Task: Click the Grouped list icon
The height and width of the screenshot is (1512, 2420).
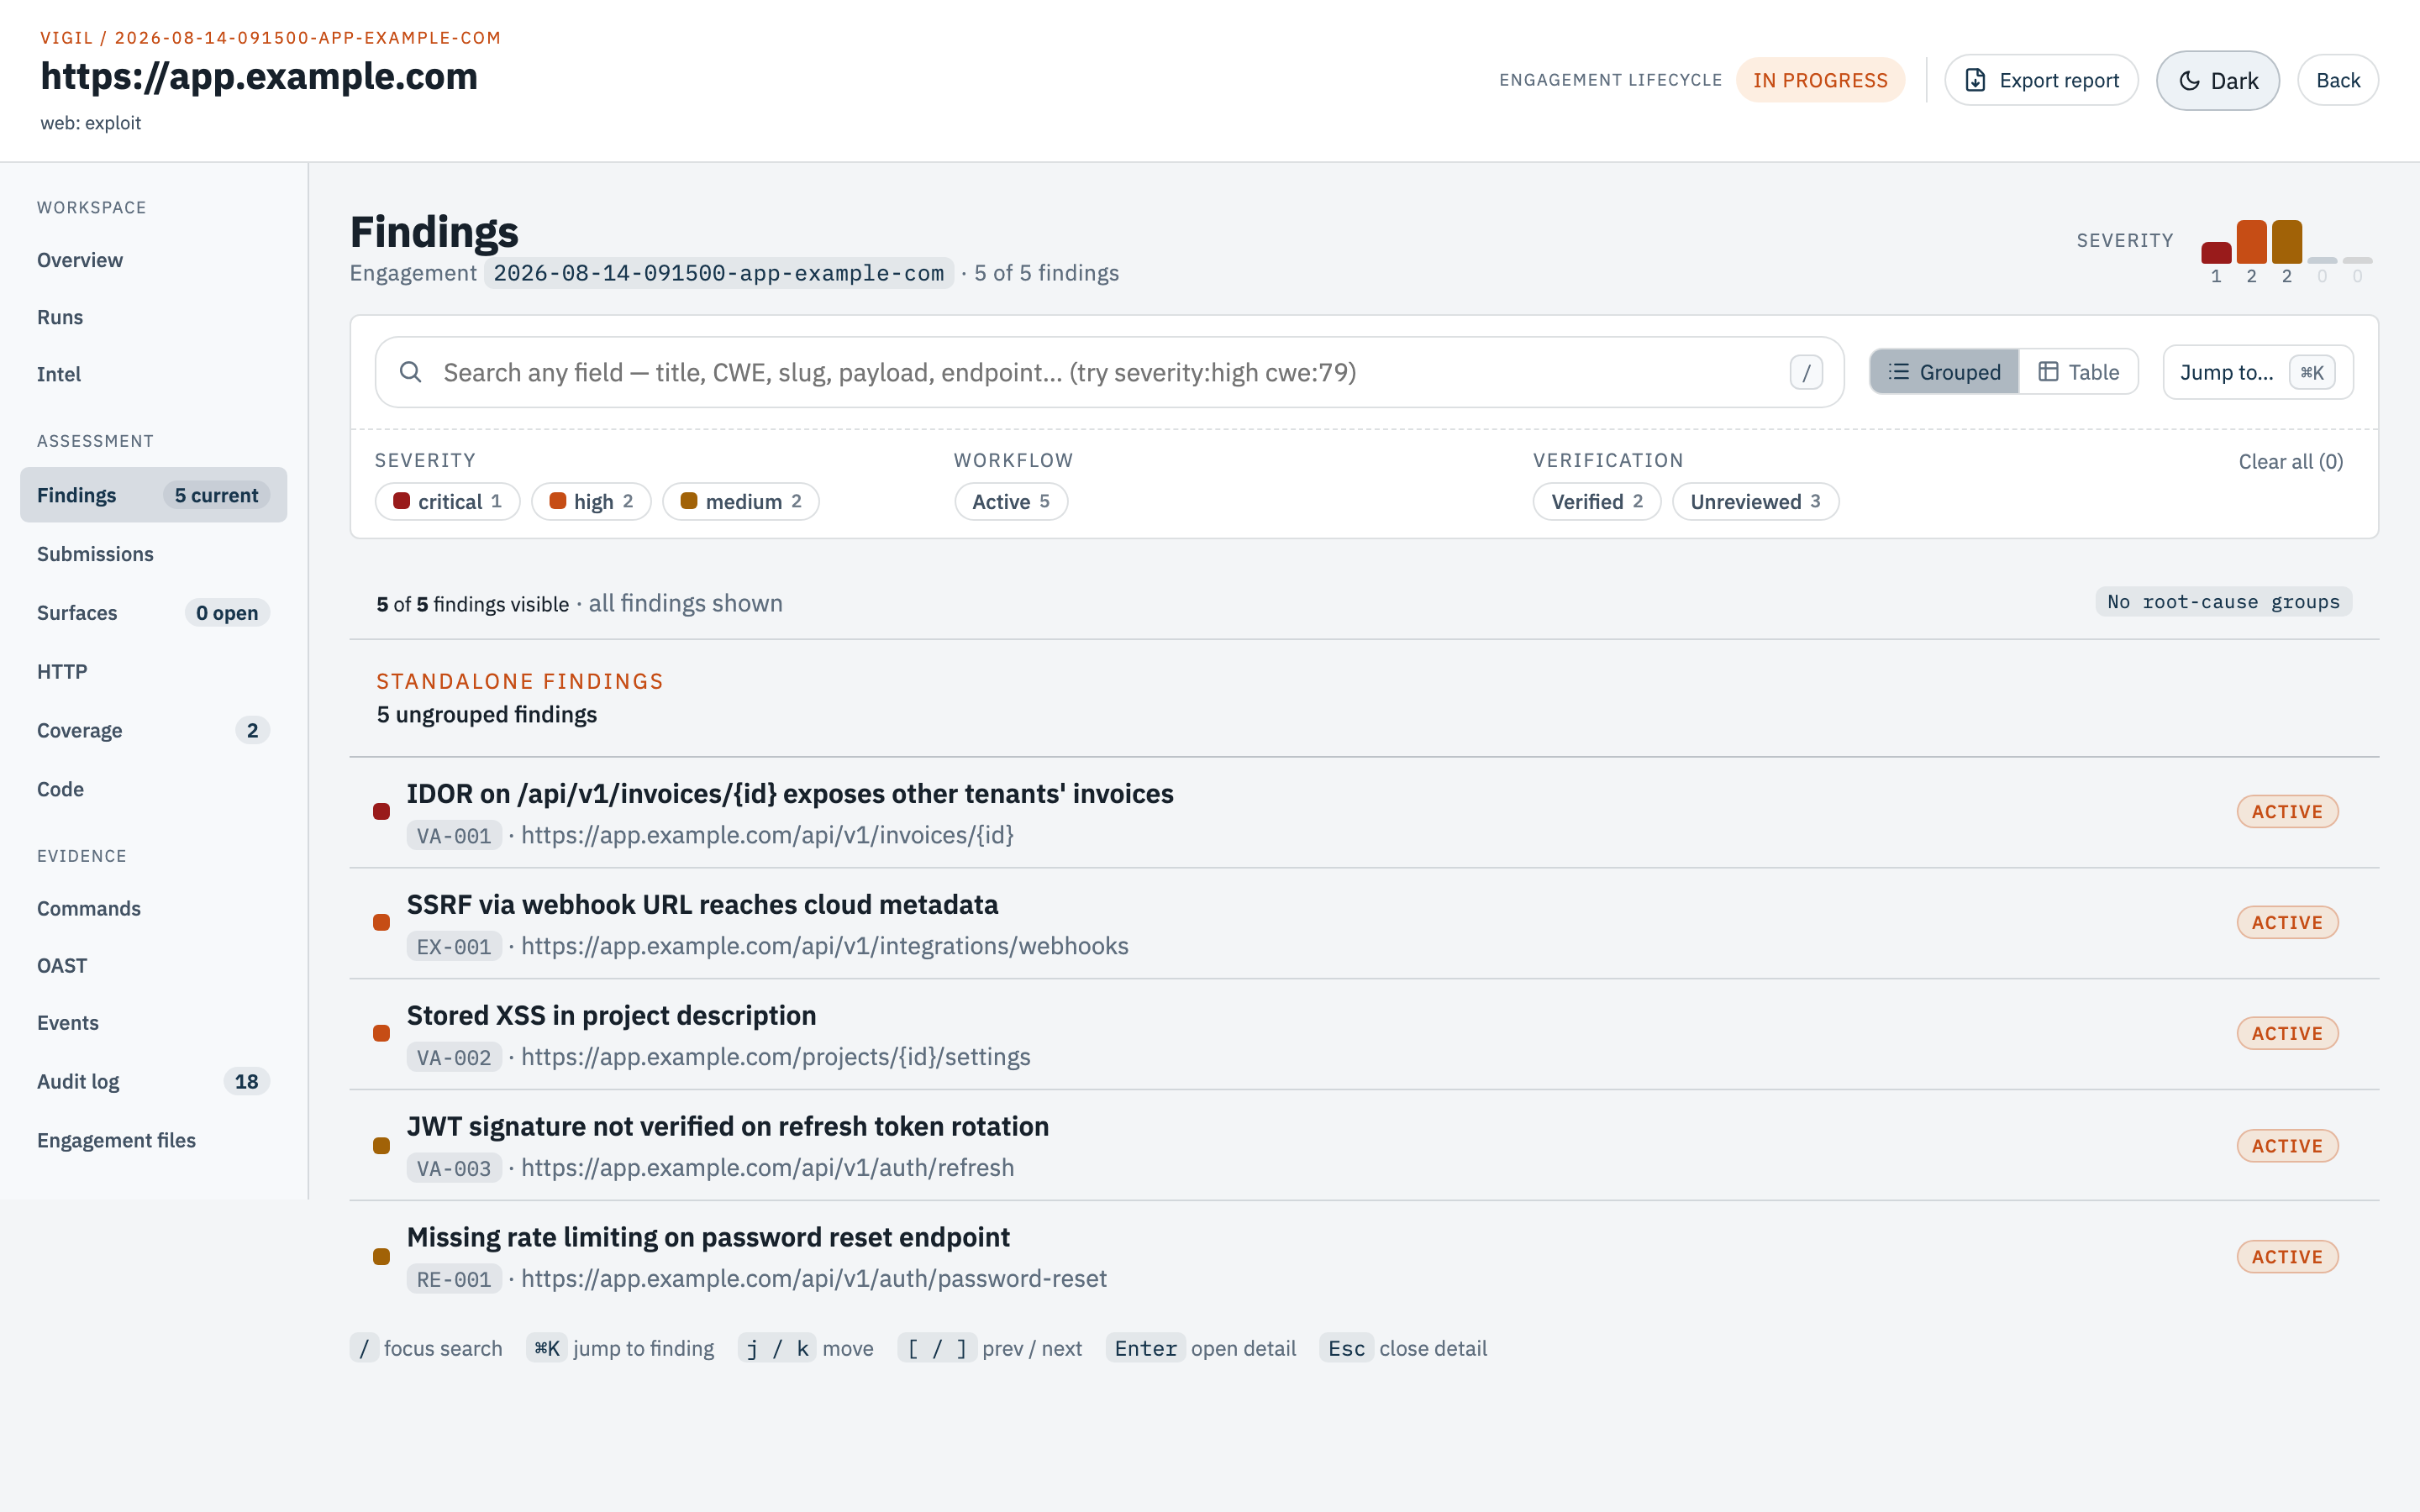Action: coord(1898,372)
